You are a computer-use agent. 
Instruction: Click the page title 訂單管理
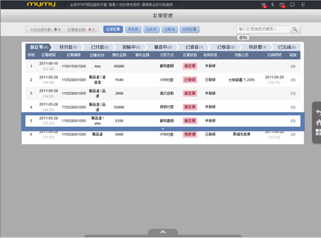pyautogui.click(x=163, y=16)
